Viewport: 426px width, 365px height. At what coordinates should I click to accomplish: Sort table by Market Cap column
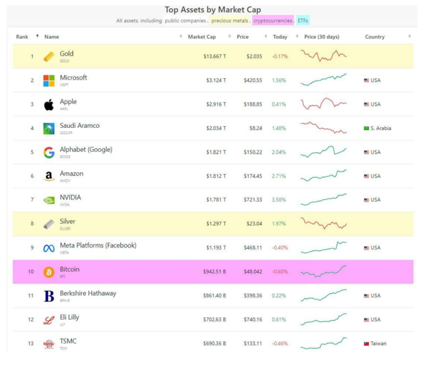tap(202, 37)
